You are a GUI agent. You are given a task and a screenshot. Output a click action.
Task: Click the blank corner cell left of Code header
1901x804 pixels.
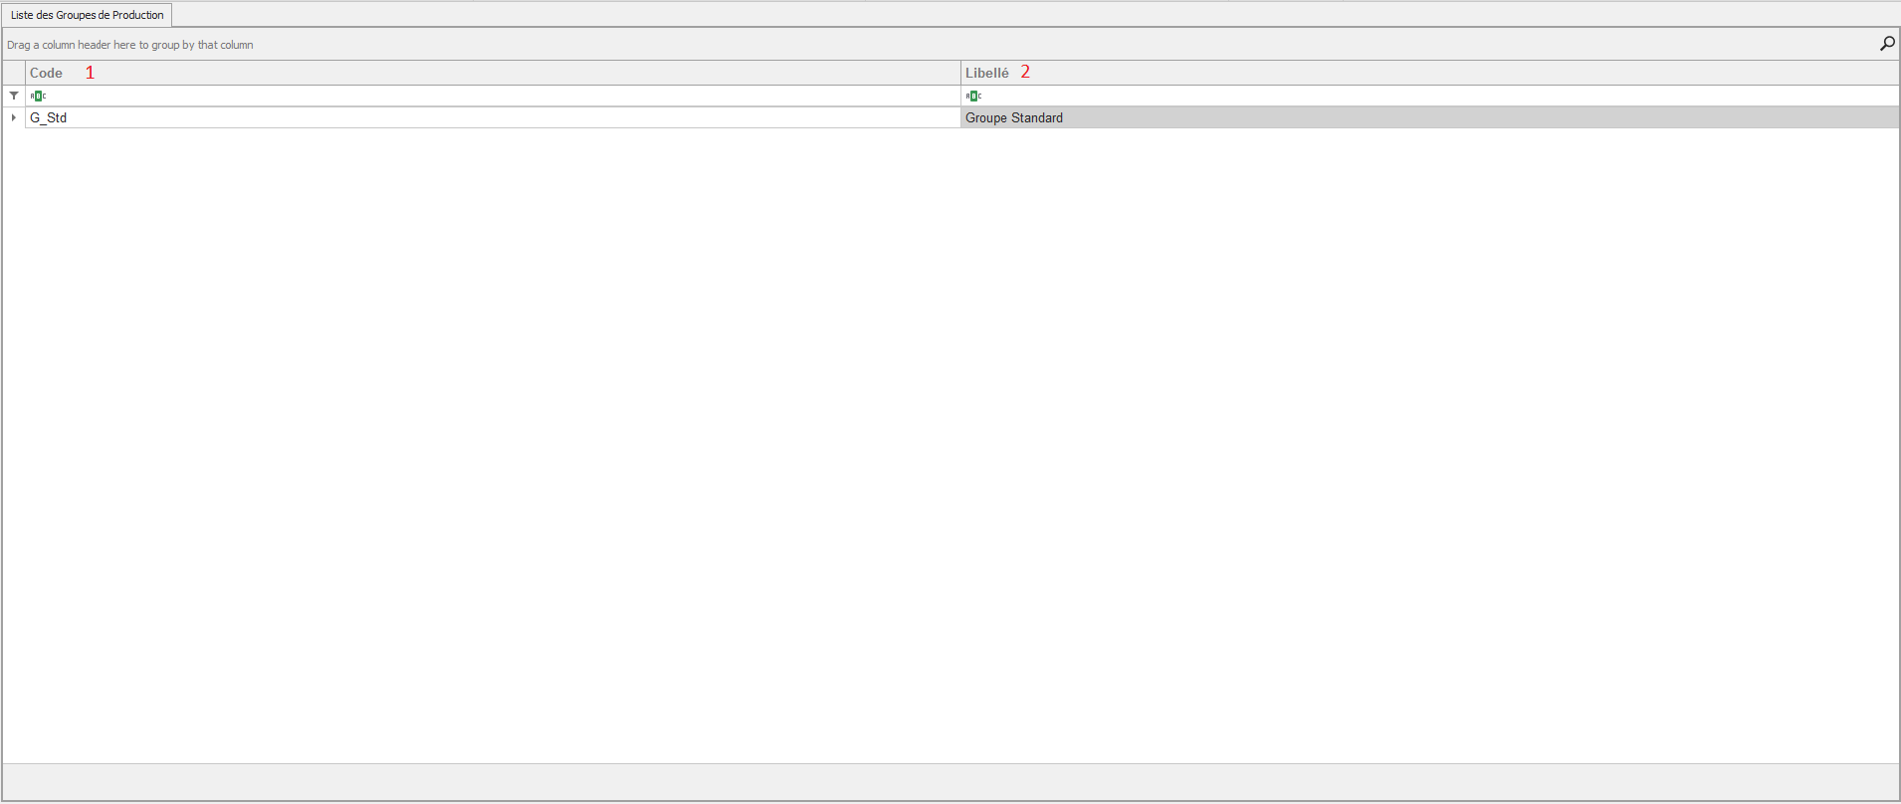14,73
